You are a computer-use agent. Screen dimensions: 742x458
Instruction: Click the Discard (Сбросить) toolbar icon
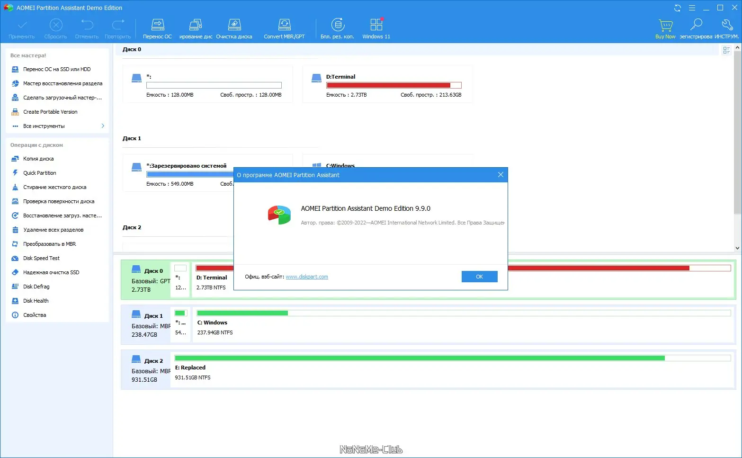[x=56, y=25]
